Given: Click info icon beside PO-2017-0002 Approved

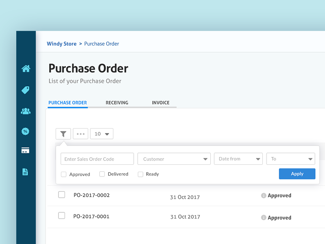Looking at the screenshot, I should pos(263,196).
